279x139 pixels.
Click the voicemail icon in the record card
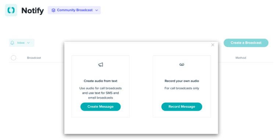pyautogui.click(x=182, y=65)
